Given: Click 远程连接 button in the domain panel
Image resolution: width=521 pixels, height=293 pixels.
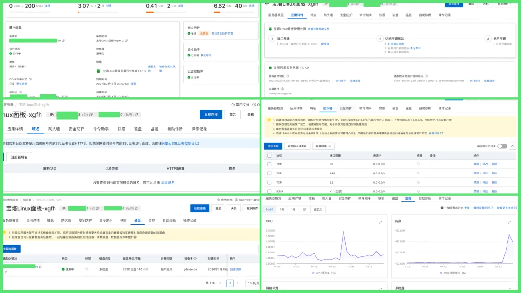Looking at the screenshot, I should point(211,115).
